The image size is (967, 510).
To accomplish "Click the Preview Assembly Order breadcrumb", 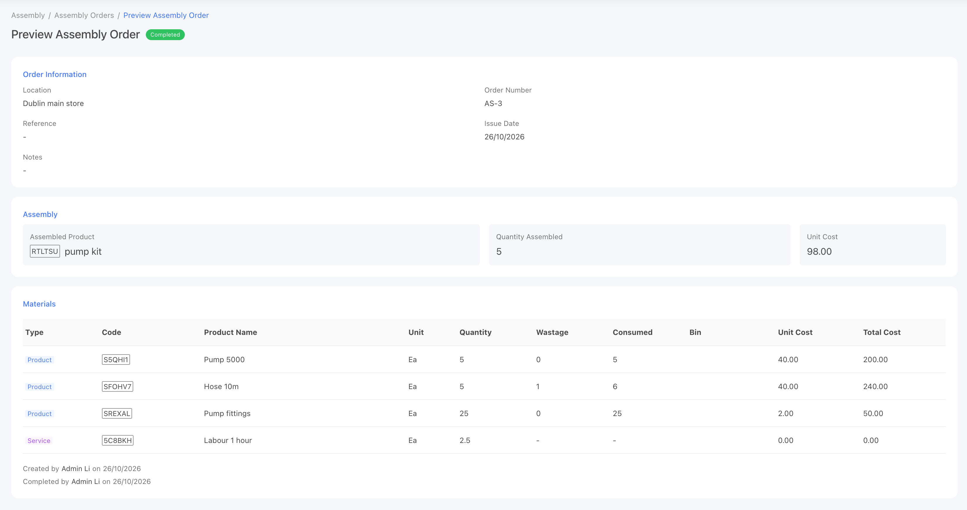I will point(166,16).
